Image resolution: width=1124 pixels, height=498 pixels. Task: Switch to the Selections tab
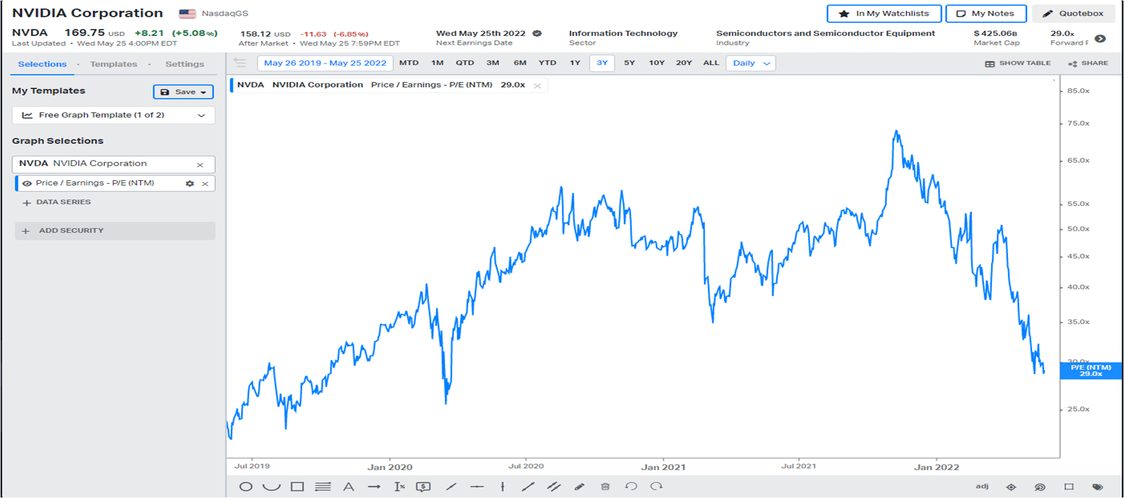[42, 64]
